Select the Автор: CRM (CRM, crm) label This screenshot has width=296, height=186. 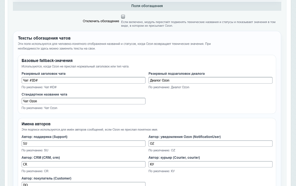pyautogui.click(x=41, y=157)
